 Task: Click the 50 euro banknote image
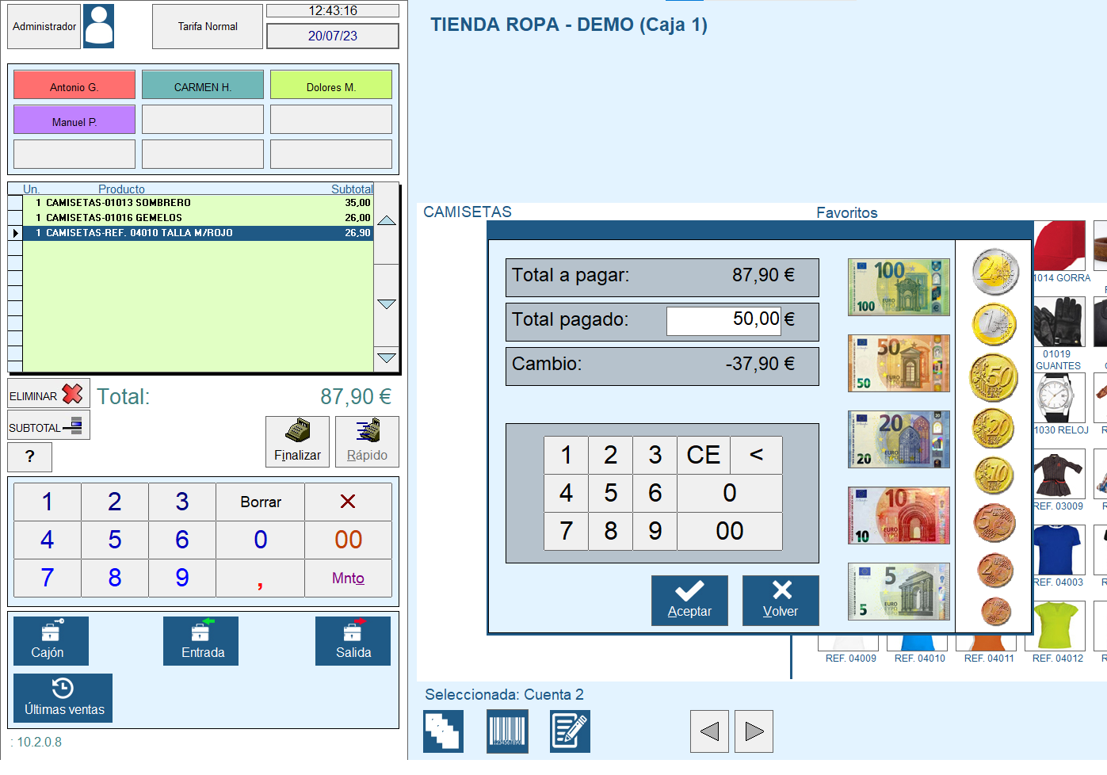pyautogui.click(x=898, y=363)
